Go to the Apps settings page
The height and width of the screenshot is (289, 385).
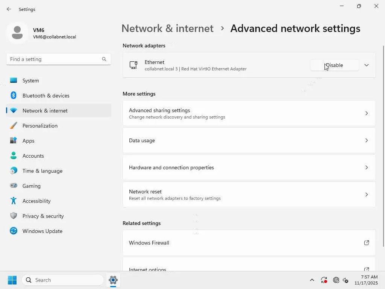point(28,141)
